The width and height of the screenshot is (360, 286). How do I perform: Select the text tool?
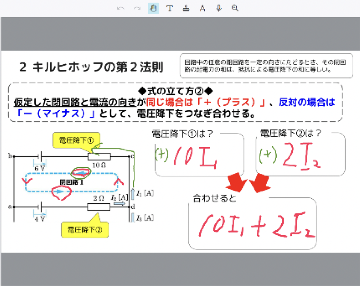click(169, 9)
